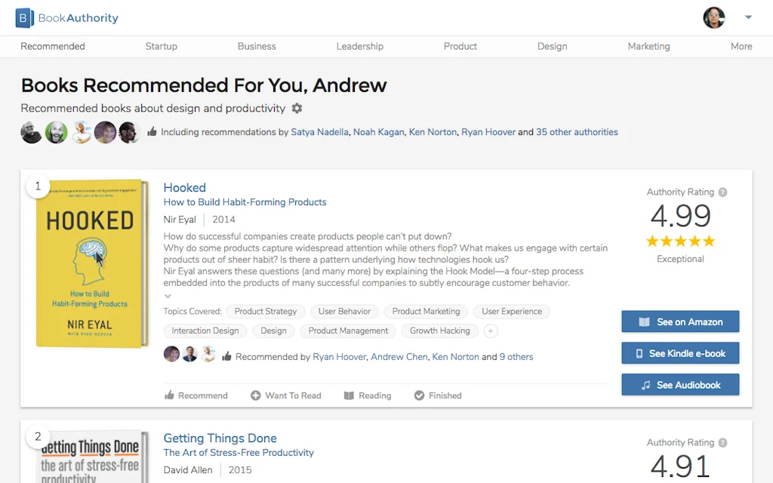Open the More categories menu
This screenshot has width=773, height=483.
click(741, 46)
